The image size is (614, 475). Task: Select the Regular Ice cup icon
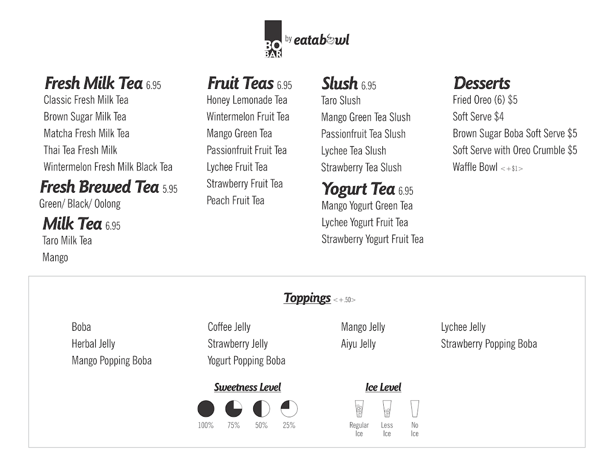point(359,409)
